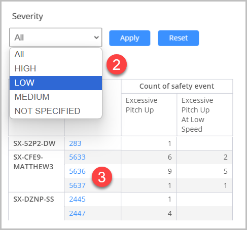Click Excessive Pitch Up At Low Speed header

(x=197, y=114)
